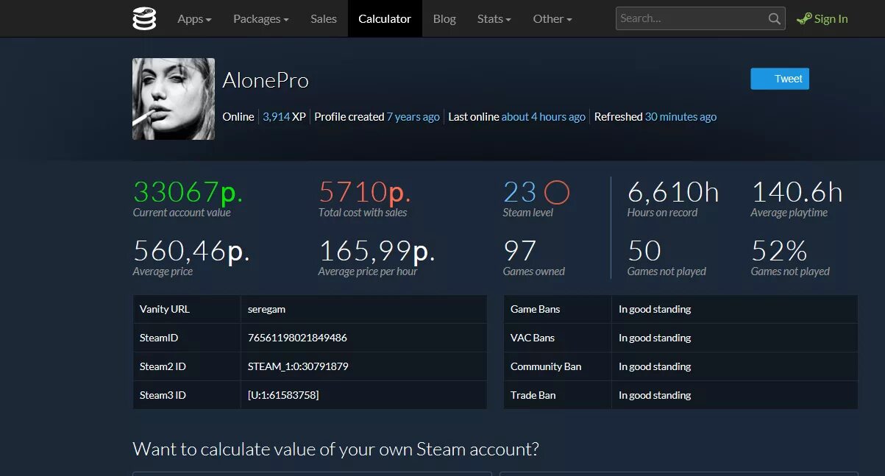Expand the Packages dropdown menu

[260, 19]
